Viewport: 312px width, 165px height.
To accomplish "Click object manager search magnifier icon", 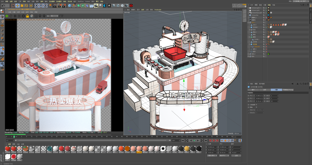I will click(301, 5).
